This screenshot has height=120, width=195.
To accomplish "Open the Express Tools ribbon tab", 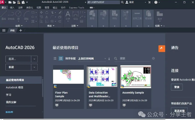I will pos(77,8).
